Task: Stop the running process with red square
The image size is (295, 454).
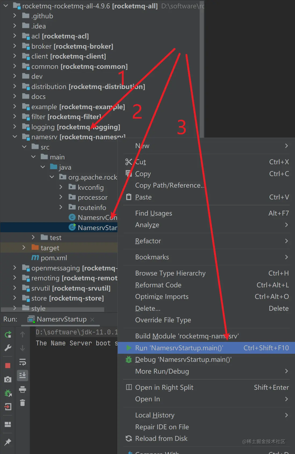Action: [8, 365]
